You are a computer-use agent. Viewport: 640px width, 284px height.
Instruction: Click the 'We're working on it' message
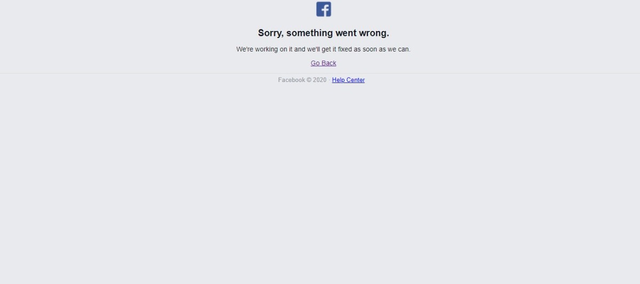323,49
